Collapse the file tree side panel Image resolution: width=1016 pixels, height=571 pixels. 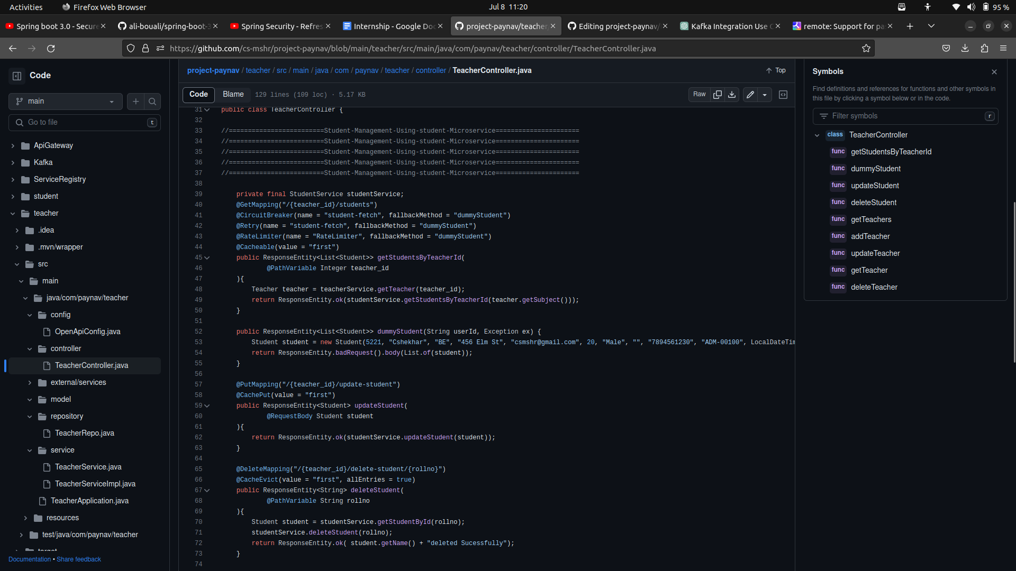[x=16, y=76]
